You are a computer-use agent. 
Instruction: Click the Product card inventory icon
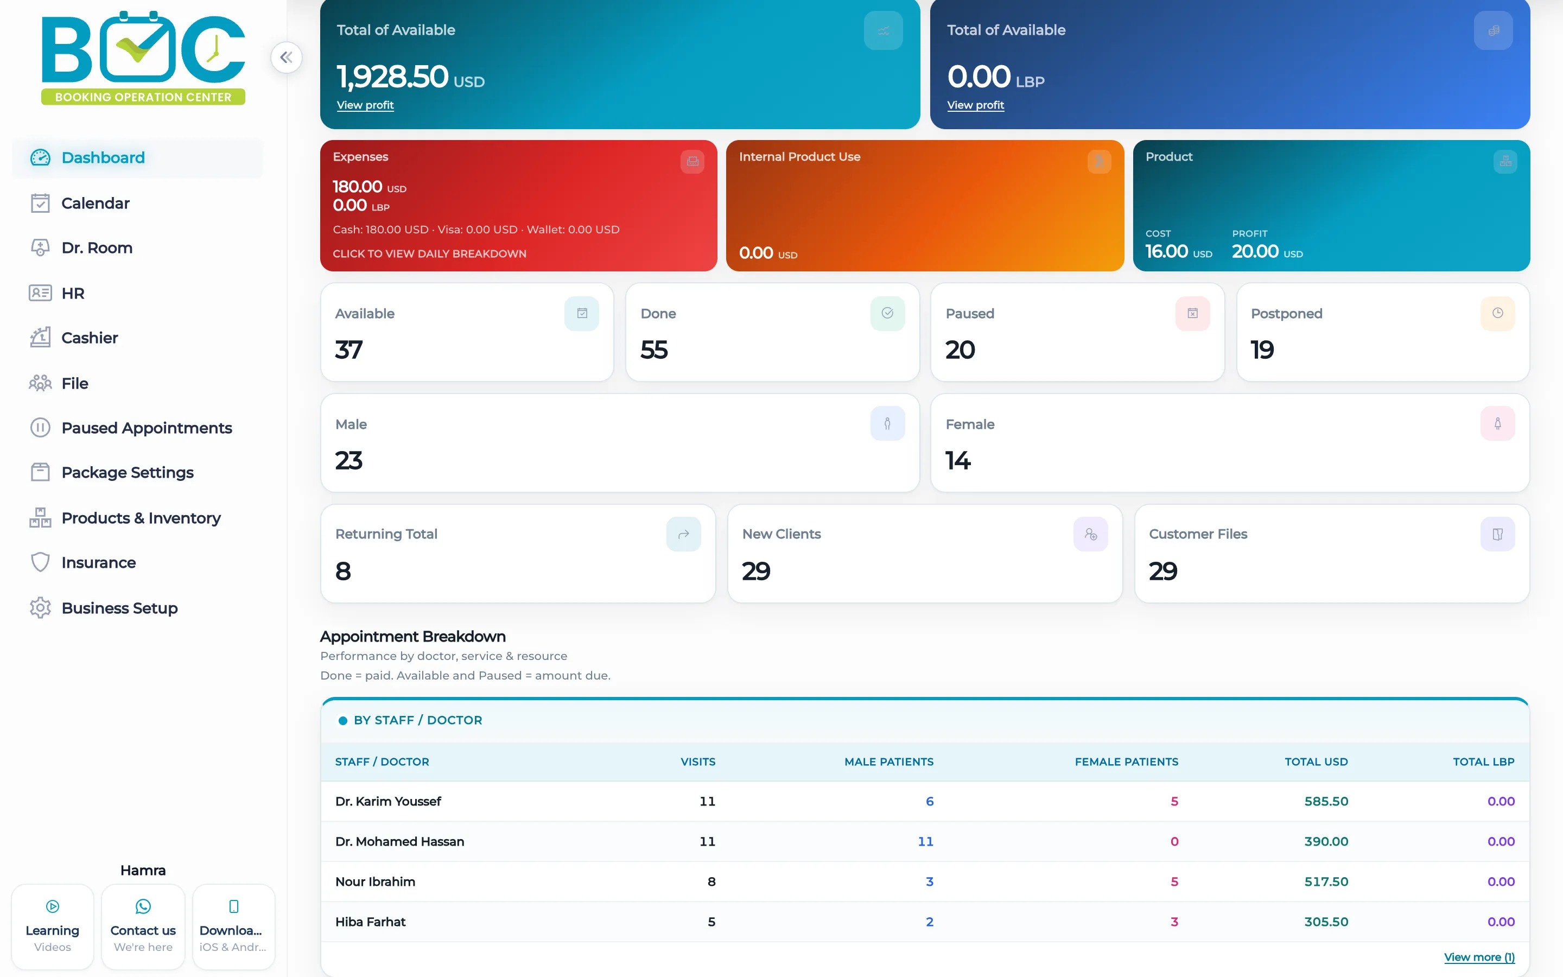point(1505,162)
